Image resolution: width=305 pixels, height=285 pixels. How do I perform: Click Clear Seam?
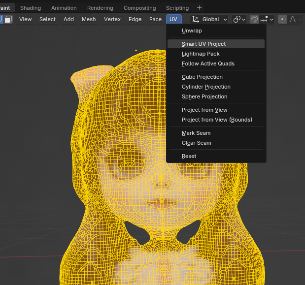[x=216, y=143]
